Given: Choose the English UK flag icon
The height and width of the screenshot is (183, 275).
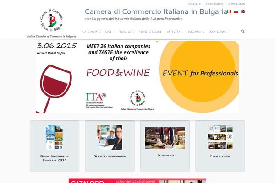Looking at the screenshot, I should (x=242, y=11).
